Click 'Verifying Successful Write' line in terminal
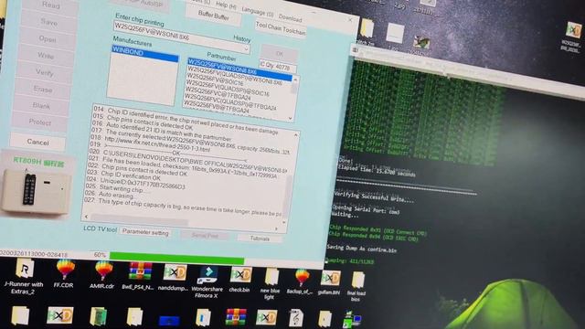Viewport: 585px width, 329px height. coord(374,196)
